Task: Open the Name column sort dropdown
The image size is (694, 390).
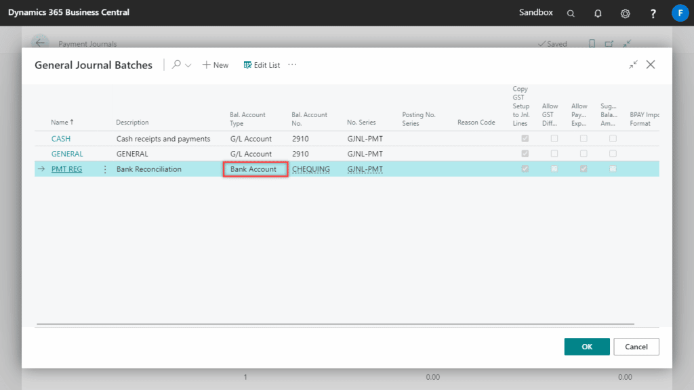Action: click(x=60, y=122)
